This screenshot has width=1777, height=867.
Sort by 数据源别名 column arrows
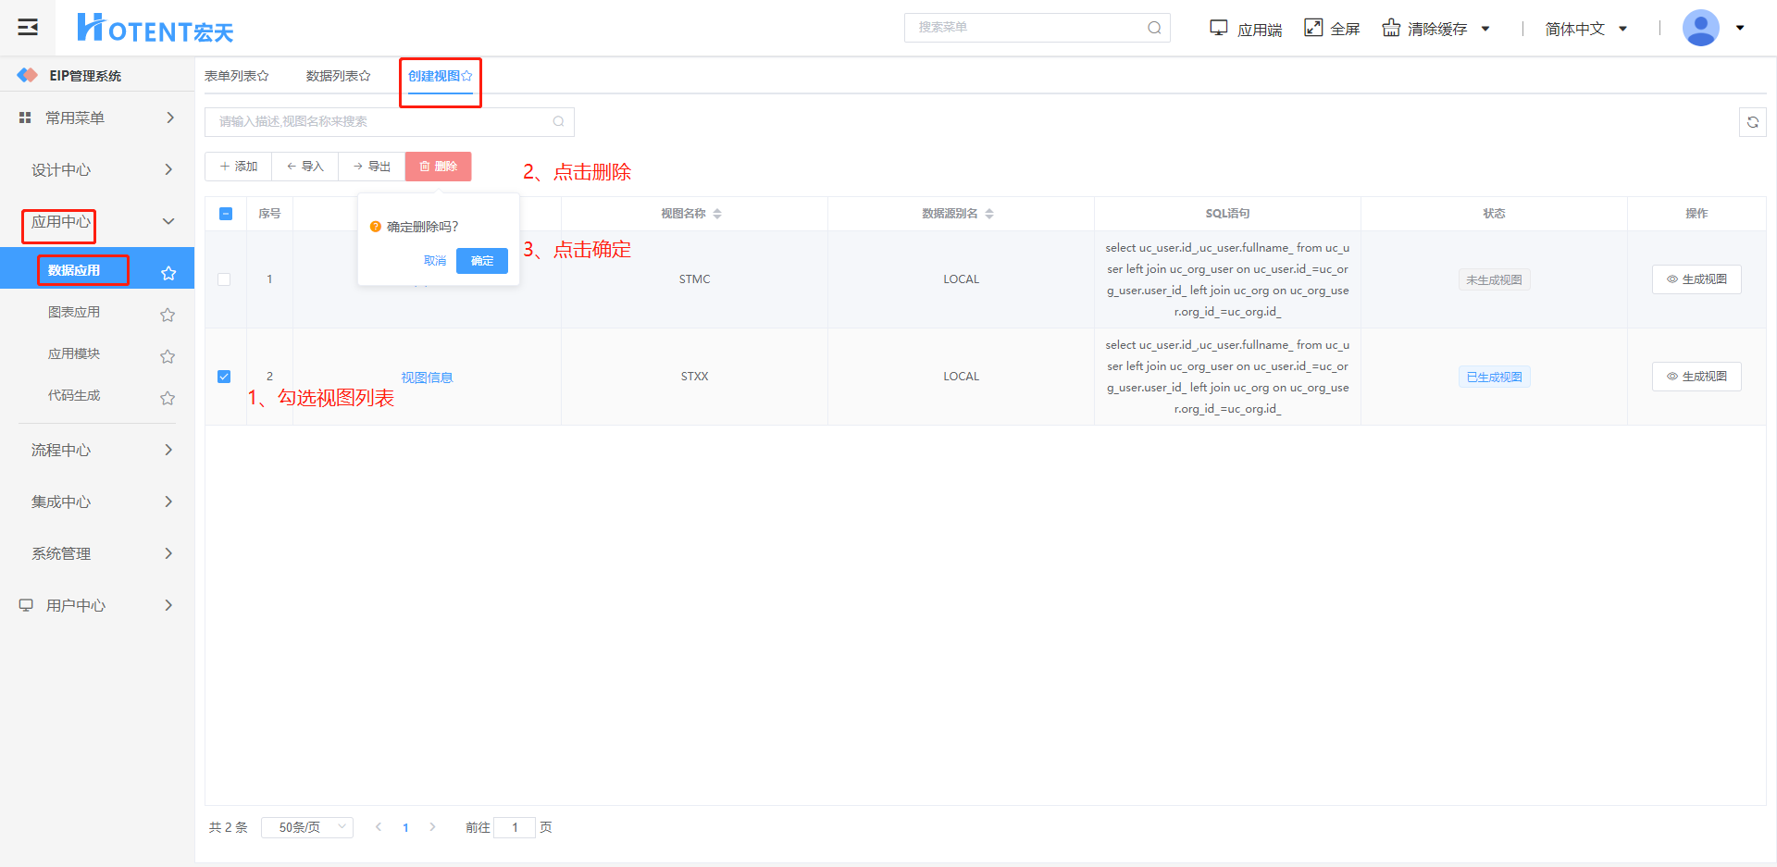tap(989, 214)
